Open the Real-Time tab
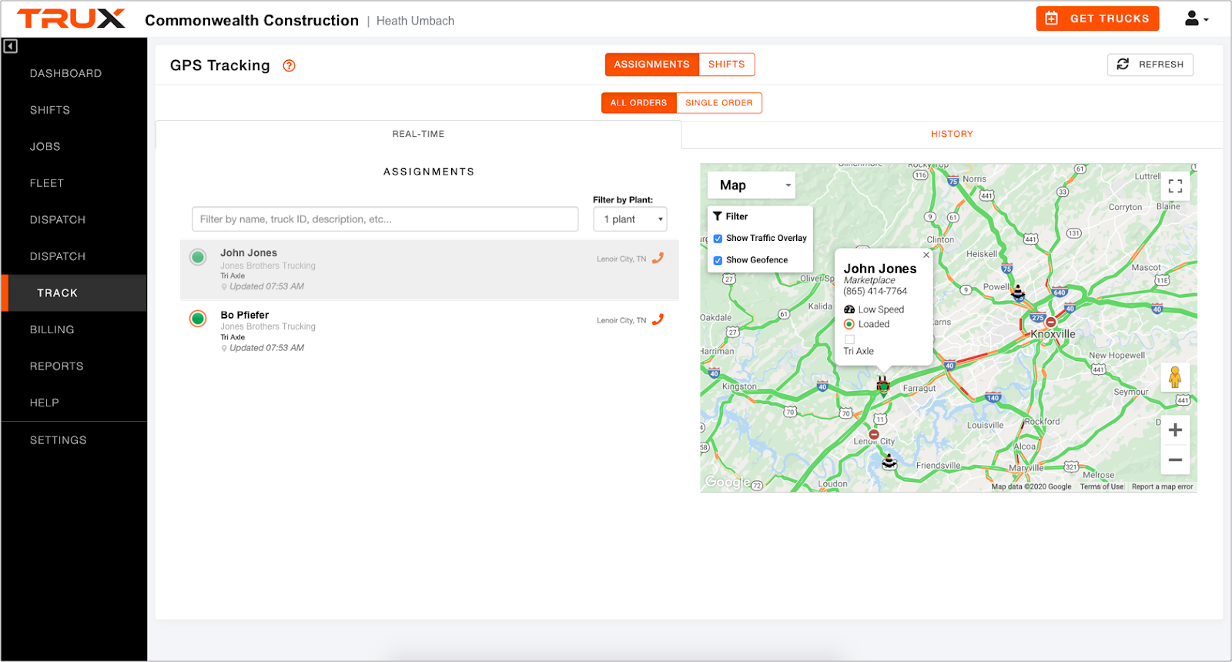This screenshot has height=662, width=1232. coord(418,134)
